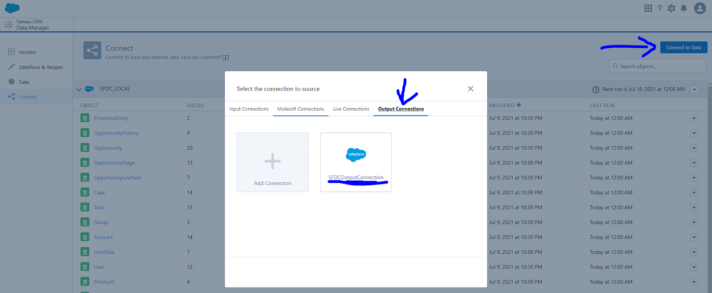Open the Group object link
This screenshot has width=712, height=293.
point(101,222)
